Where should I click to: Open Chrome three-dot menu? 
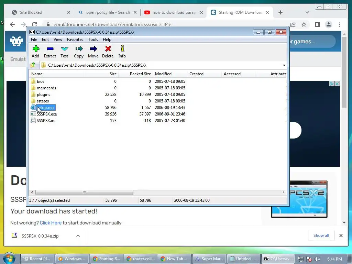click(x=340, y=24)
